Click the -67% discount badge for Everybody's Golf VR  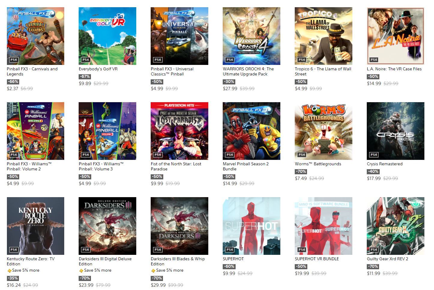(85, 76)
